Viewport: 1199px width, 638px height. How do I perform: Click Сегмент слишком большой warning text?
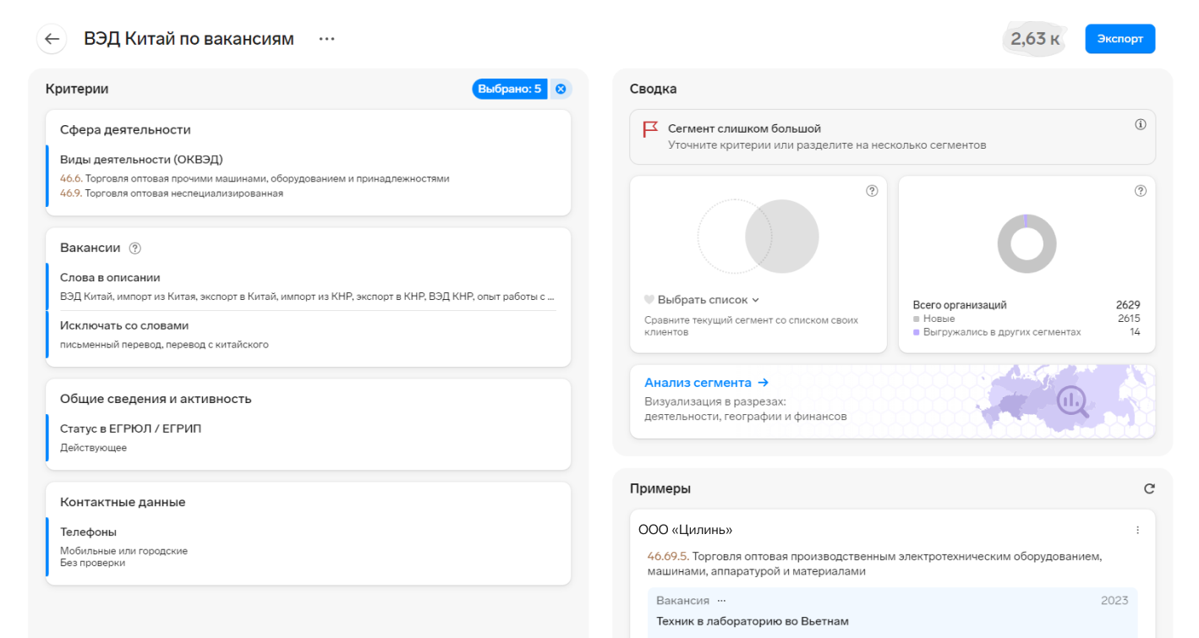point(744,129)
